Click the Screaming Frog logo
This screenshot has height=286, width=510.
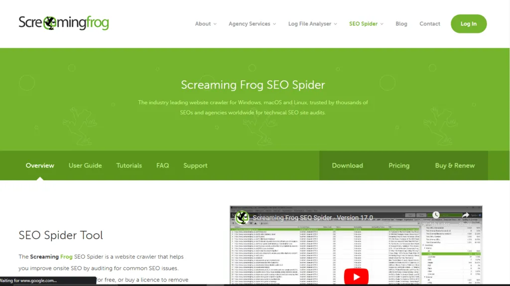pyautogui.click(x=64, y=23)
